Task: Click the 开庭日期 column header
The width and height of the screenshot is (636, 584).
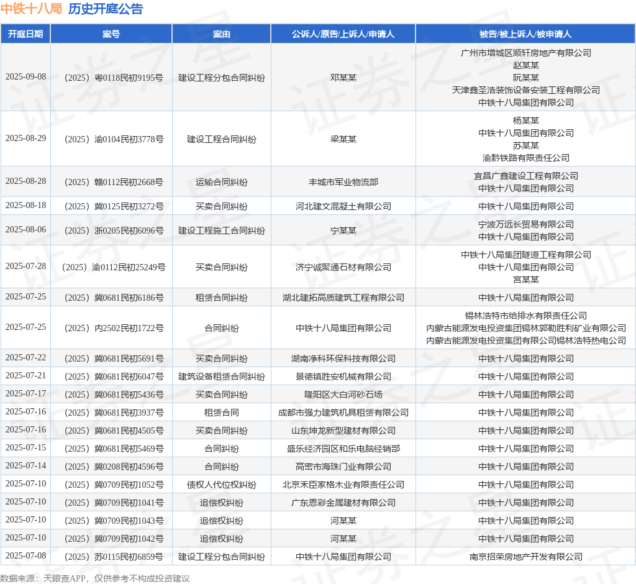Action: (25, 34)
